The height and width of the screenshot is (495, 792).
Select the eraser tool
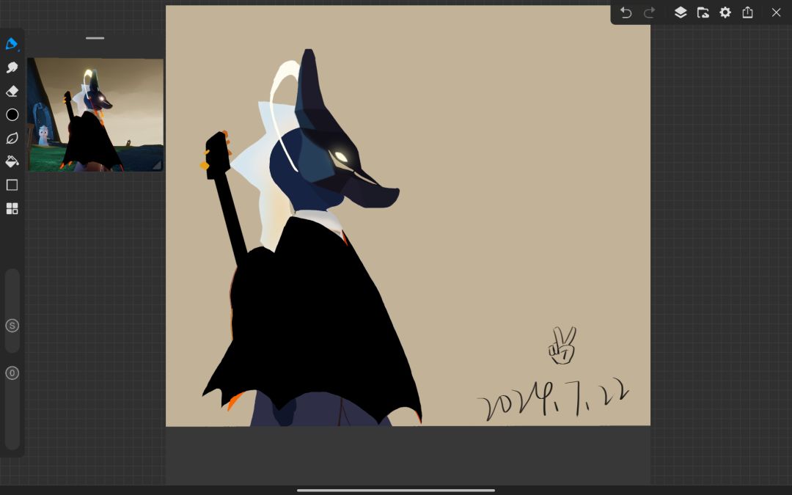[12, 91]
